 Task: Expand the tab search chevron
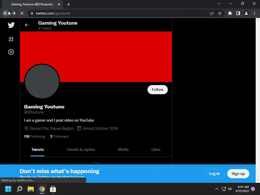pos(219,4)
